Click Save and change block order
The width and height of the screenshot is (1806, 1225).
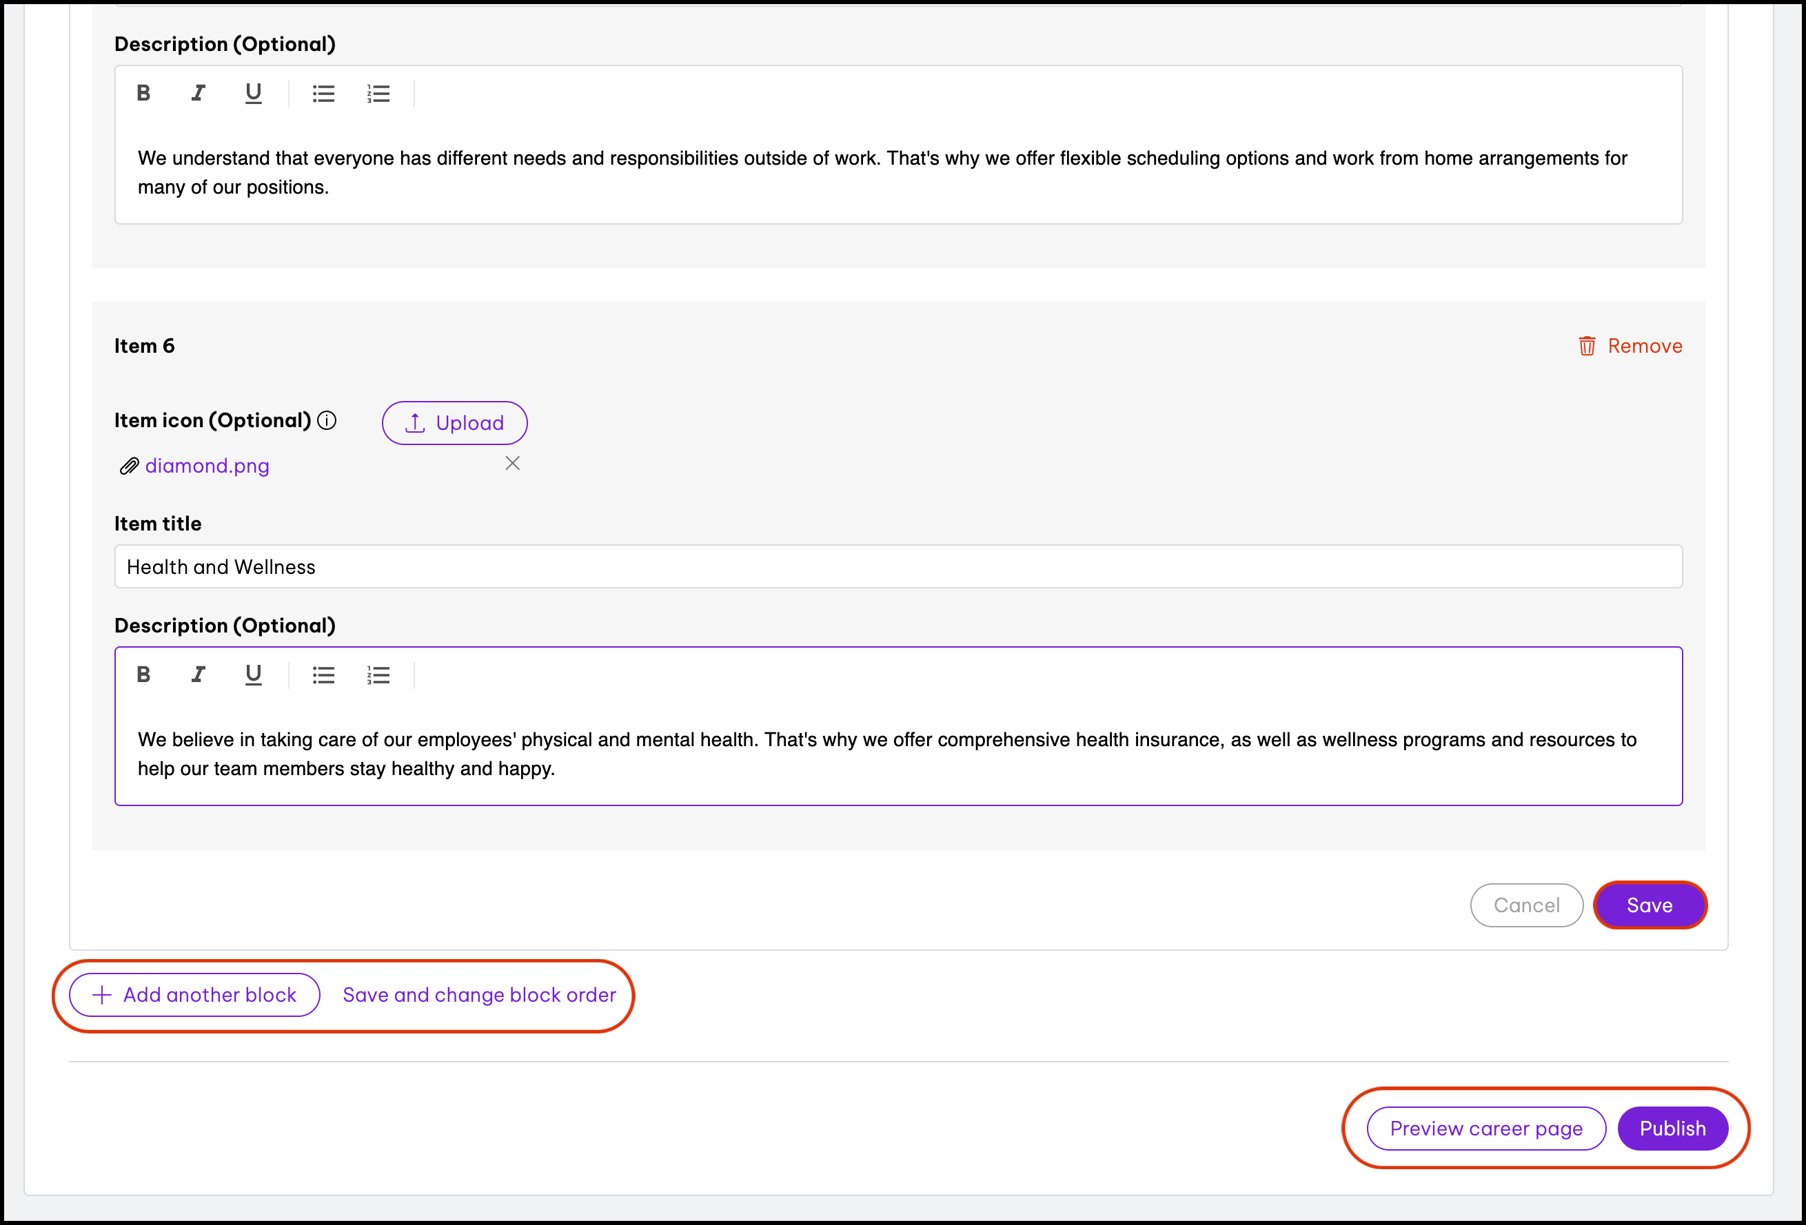click(480, 994)
